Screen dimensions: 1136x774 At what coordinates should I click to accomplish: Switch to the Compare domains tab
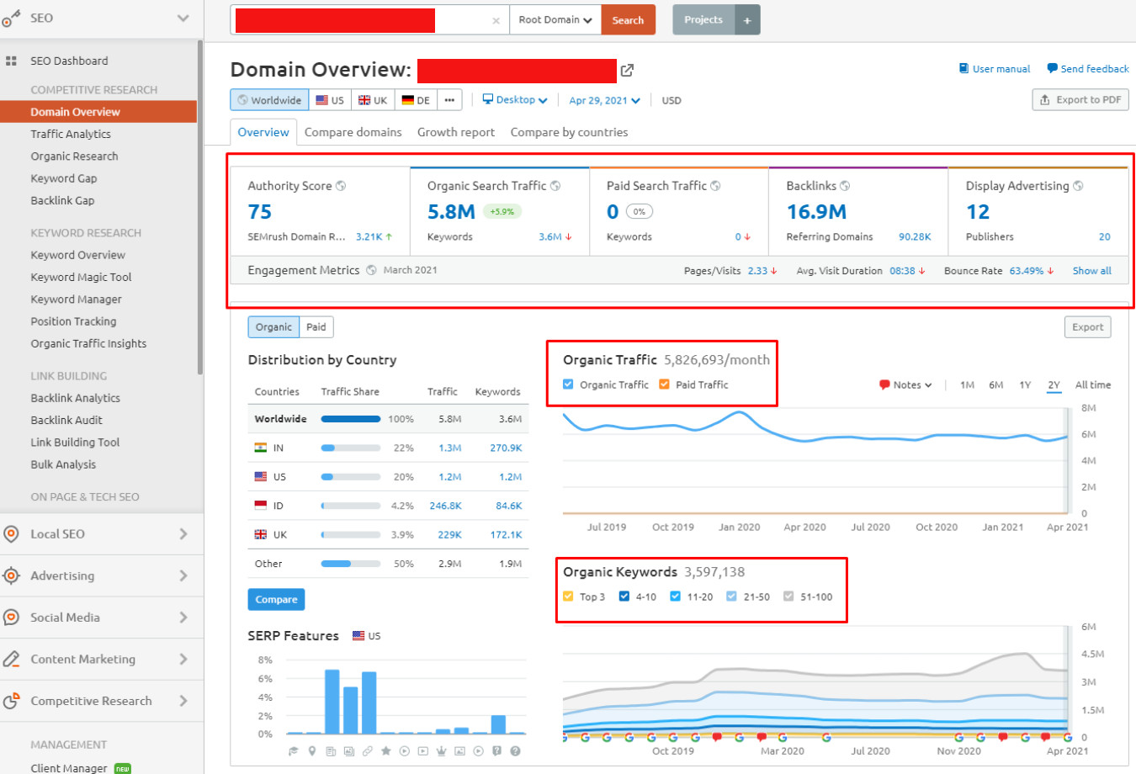(353, 132)
